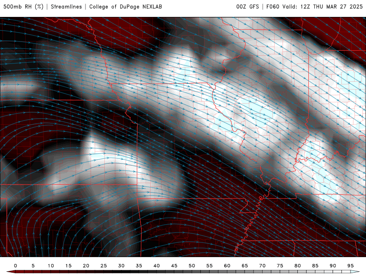Click the "70" color scale label
366x274 pixels.
pyautogui.click(x=262, y=266)
